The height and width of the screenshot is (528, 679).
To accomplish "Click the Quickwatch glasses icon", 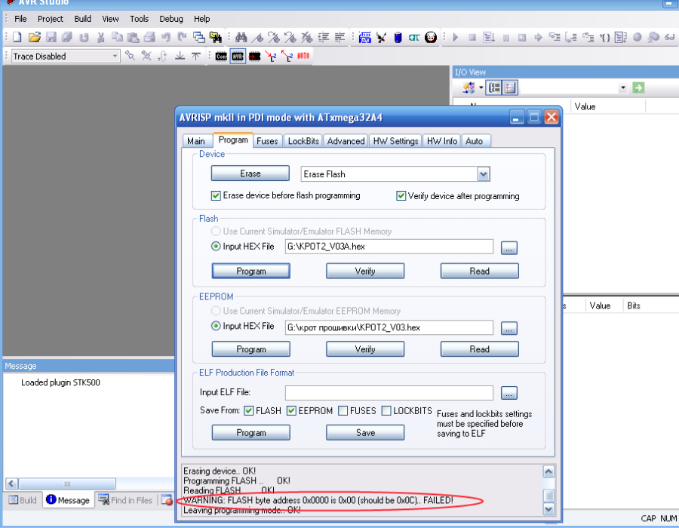I will point(669,37).
